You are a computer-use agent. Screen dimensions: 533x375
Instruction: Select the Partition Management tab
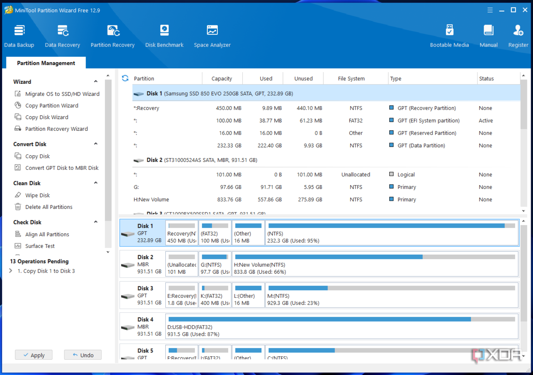tap(46, 63)
